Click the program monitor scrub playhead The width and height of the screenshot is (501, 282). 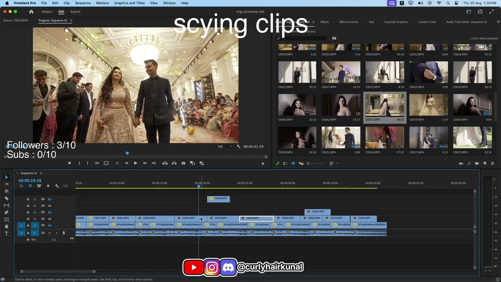[127, 153]
